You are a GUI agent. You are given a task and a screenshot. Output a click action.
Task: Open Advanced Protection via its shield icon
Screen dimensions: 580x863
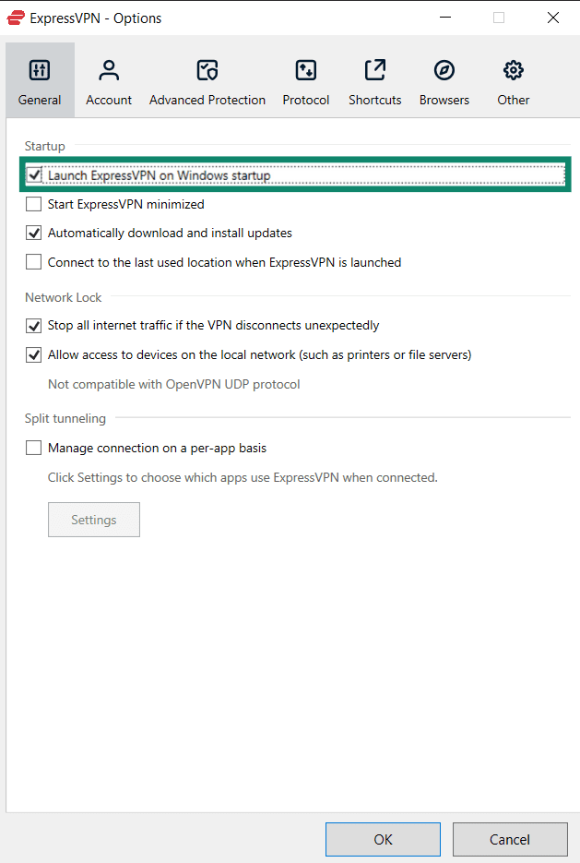coord(207,69)
